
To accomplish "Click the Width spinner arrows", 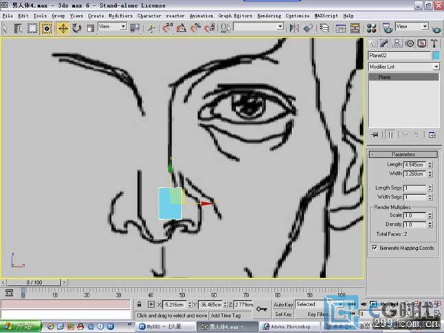I will [430, 174].
